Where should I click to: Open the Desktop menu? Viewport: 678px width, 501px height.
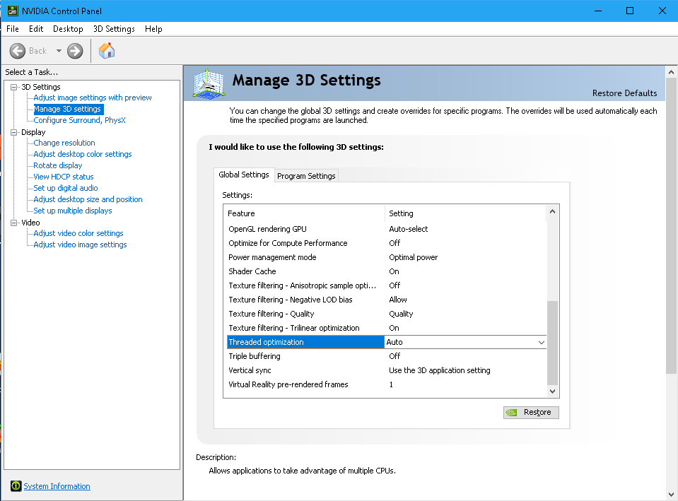[x=68, y=29]
